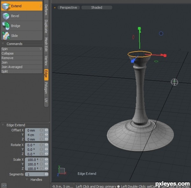Toggle the Offset Z keyframe circle
Screen dimensions: 191x188
coord(41,139)
